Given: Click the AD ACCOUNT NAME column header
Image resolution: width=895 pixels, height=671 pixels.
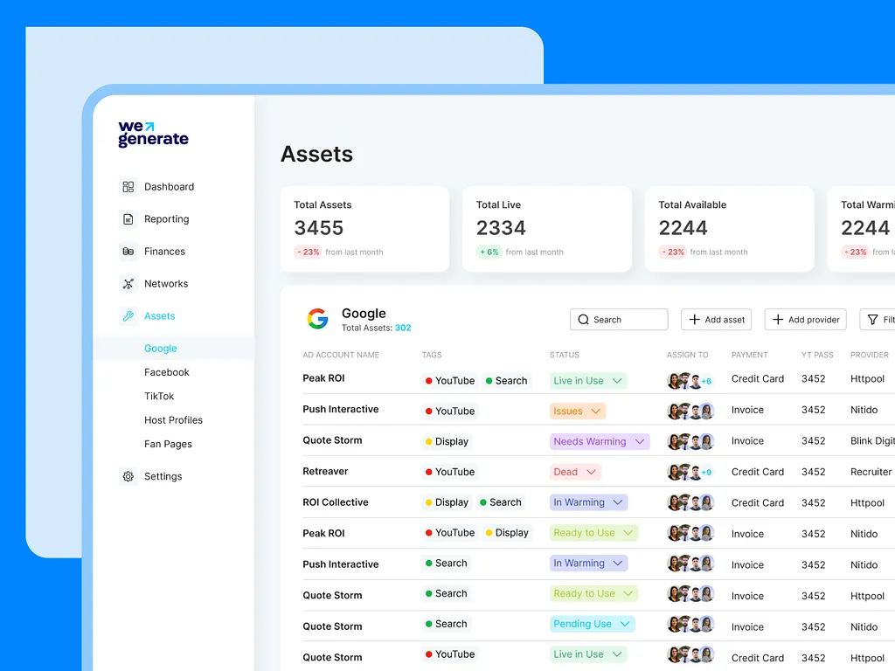Looking at the screenshot, I should click(341, 355).
